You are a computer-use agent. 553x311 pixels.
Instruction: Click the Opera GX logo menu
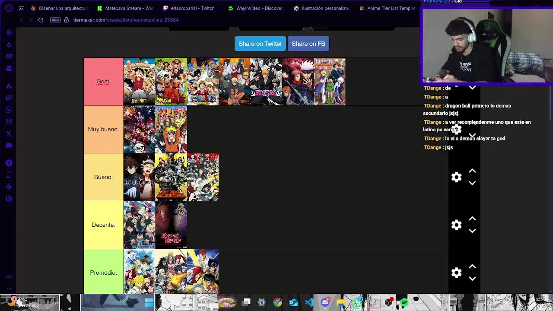pyautogui.click(x=9, y=8)
